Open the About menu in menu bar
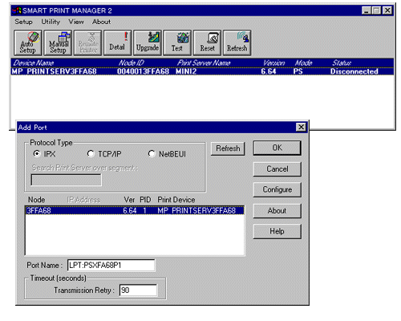Image resolution: width=401 pixels, height=321 pixels. (101, 22)
